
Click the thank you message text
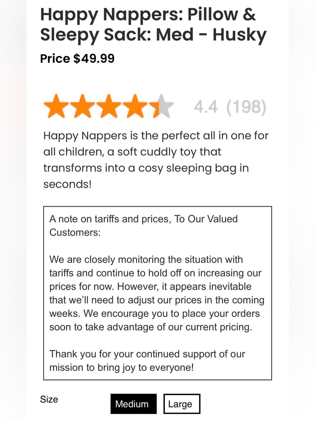coord(147,361)
